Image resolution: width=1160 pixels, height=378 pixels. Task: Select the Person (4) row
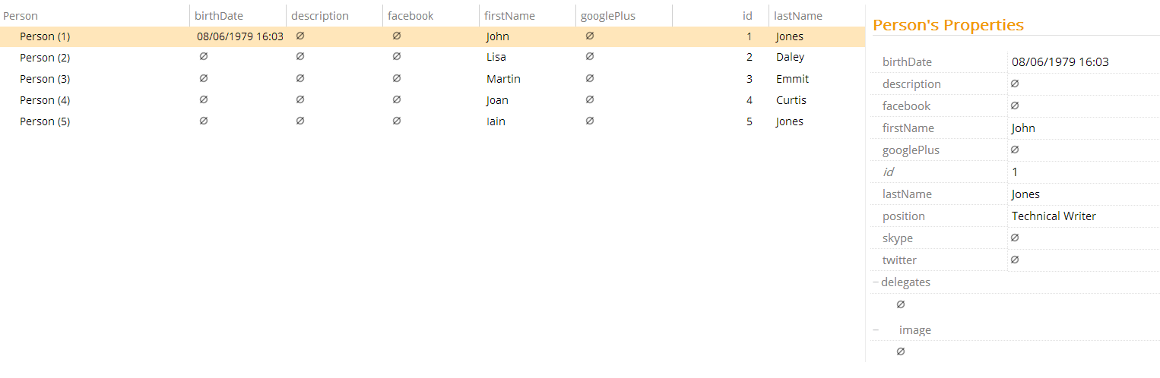pyautogui.click(x=45, y=100)
